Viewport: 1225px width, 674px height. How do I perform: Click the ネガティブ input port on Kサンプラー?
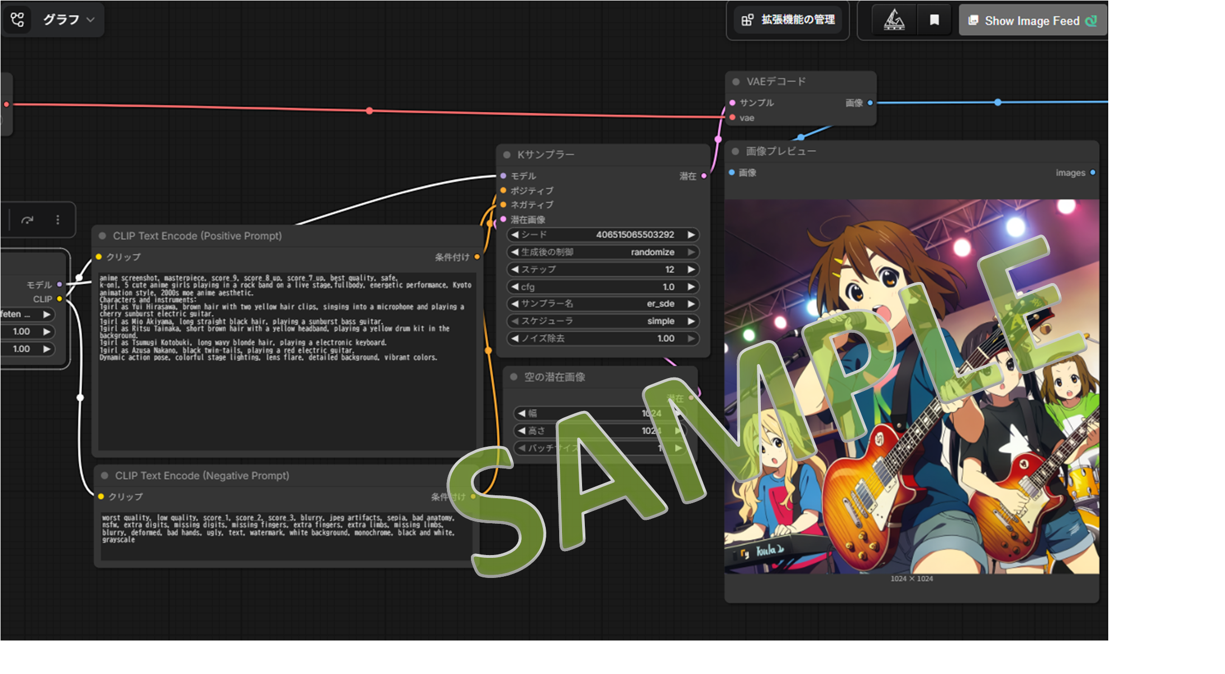point(503,205)
